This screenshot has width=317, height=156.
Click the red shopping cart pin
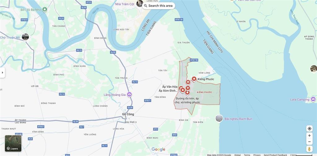pyautogui.click(x=188, y=88)
